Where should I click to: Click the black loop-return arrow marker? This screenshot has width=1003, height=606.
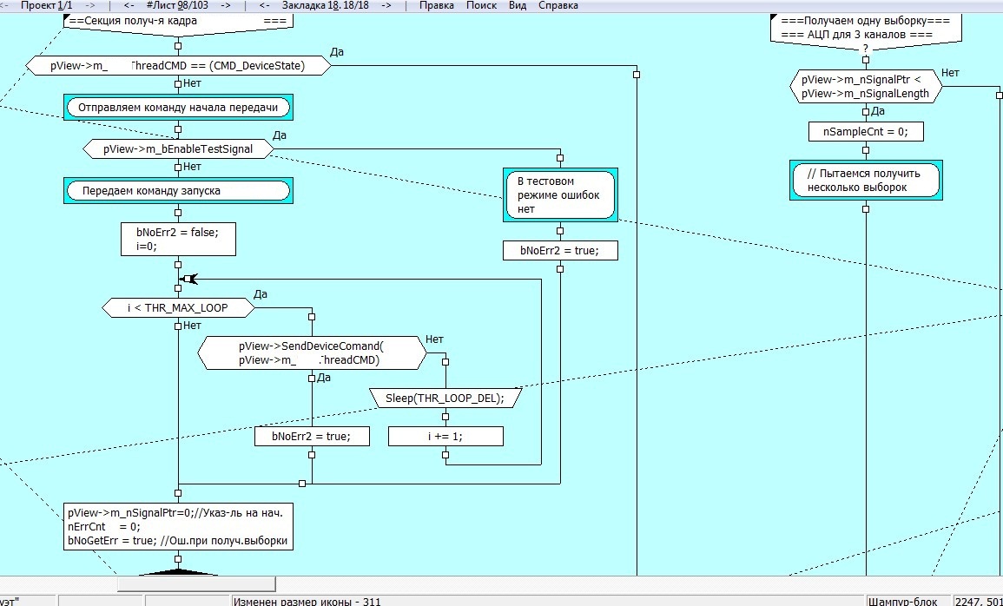coord(188,279)
